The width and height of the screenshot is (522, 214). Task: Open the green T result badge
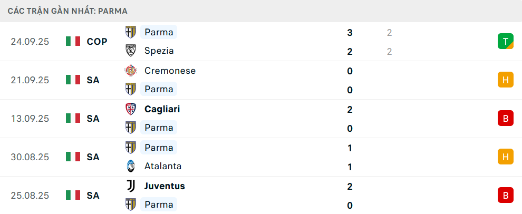505,41
